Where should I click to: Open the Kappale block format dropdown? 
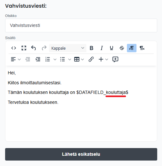[68, 48]
